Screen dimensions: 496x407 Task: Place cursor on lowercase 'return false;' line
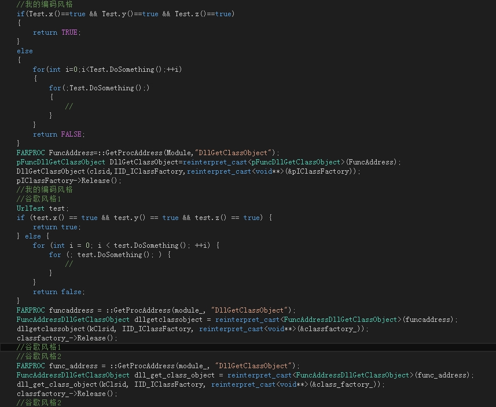click(59, 292)
